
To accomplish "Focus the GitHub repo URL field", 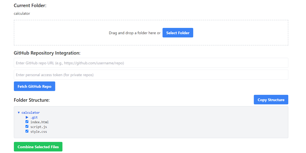I will pos(151,63).
